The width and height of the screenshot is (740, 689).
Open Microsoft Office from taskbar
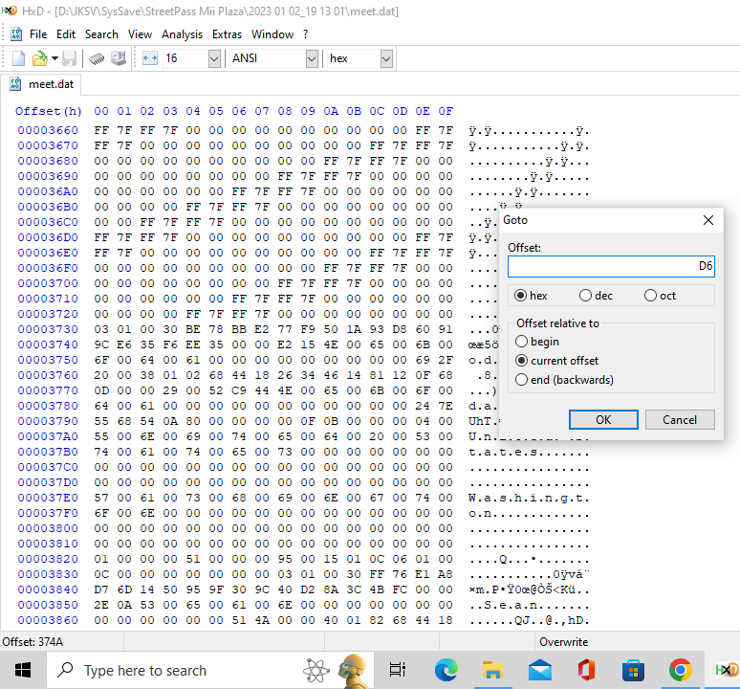click(587, 670)
